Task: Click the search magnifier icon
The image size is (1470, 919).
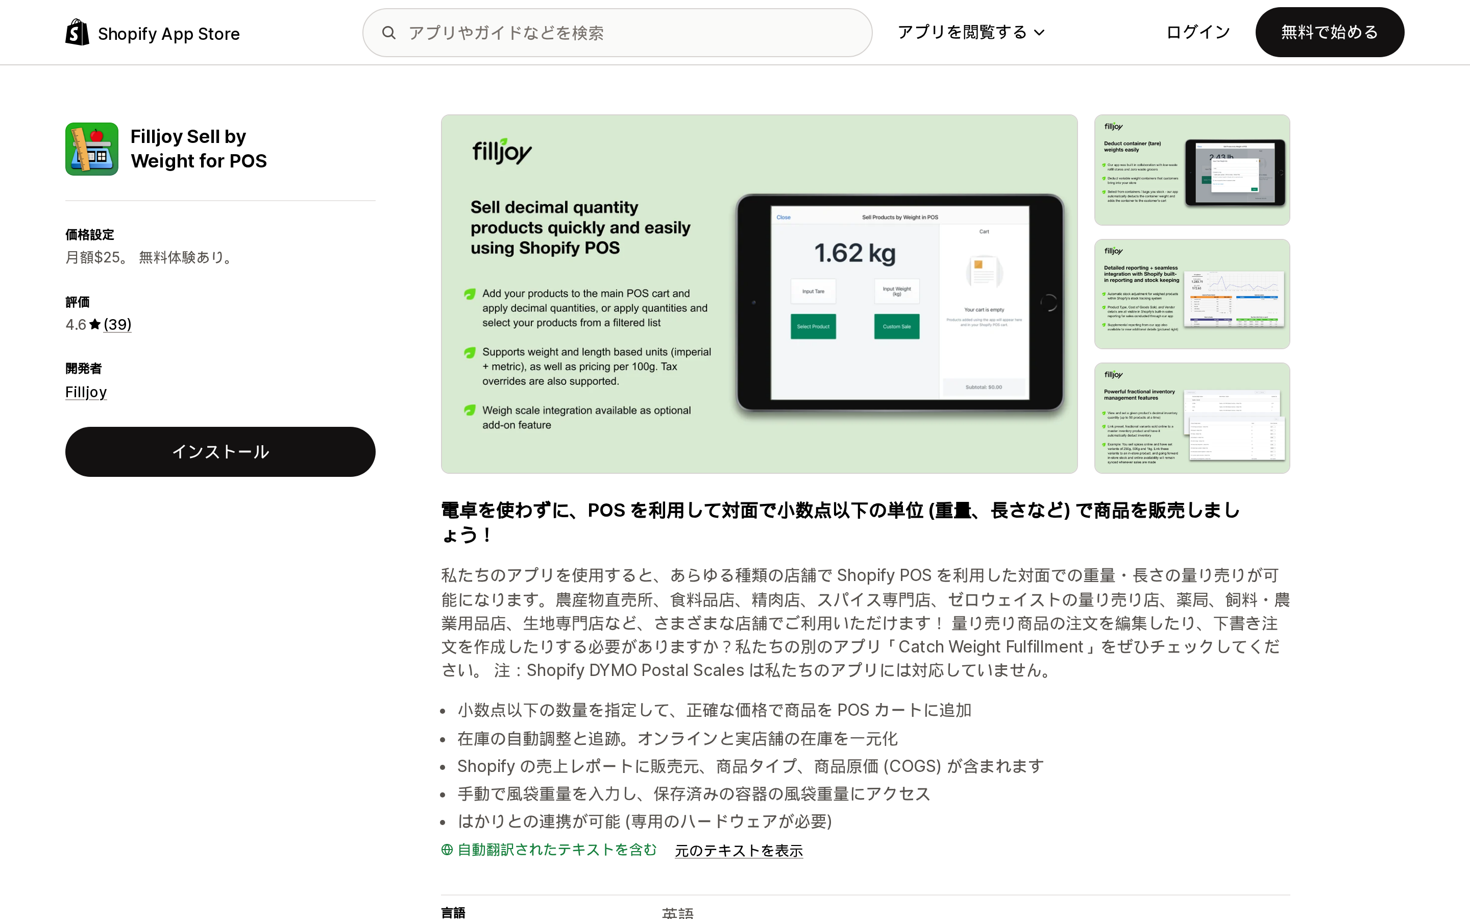Action: click(389, 33)
